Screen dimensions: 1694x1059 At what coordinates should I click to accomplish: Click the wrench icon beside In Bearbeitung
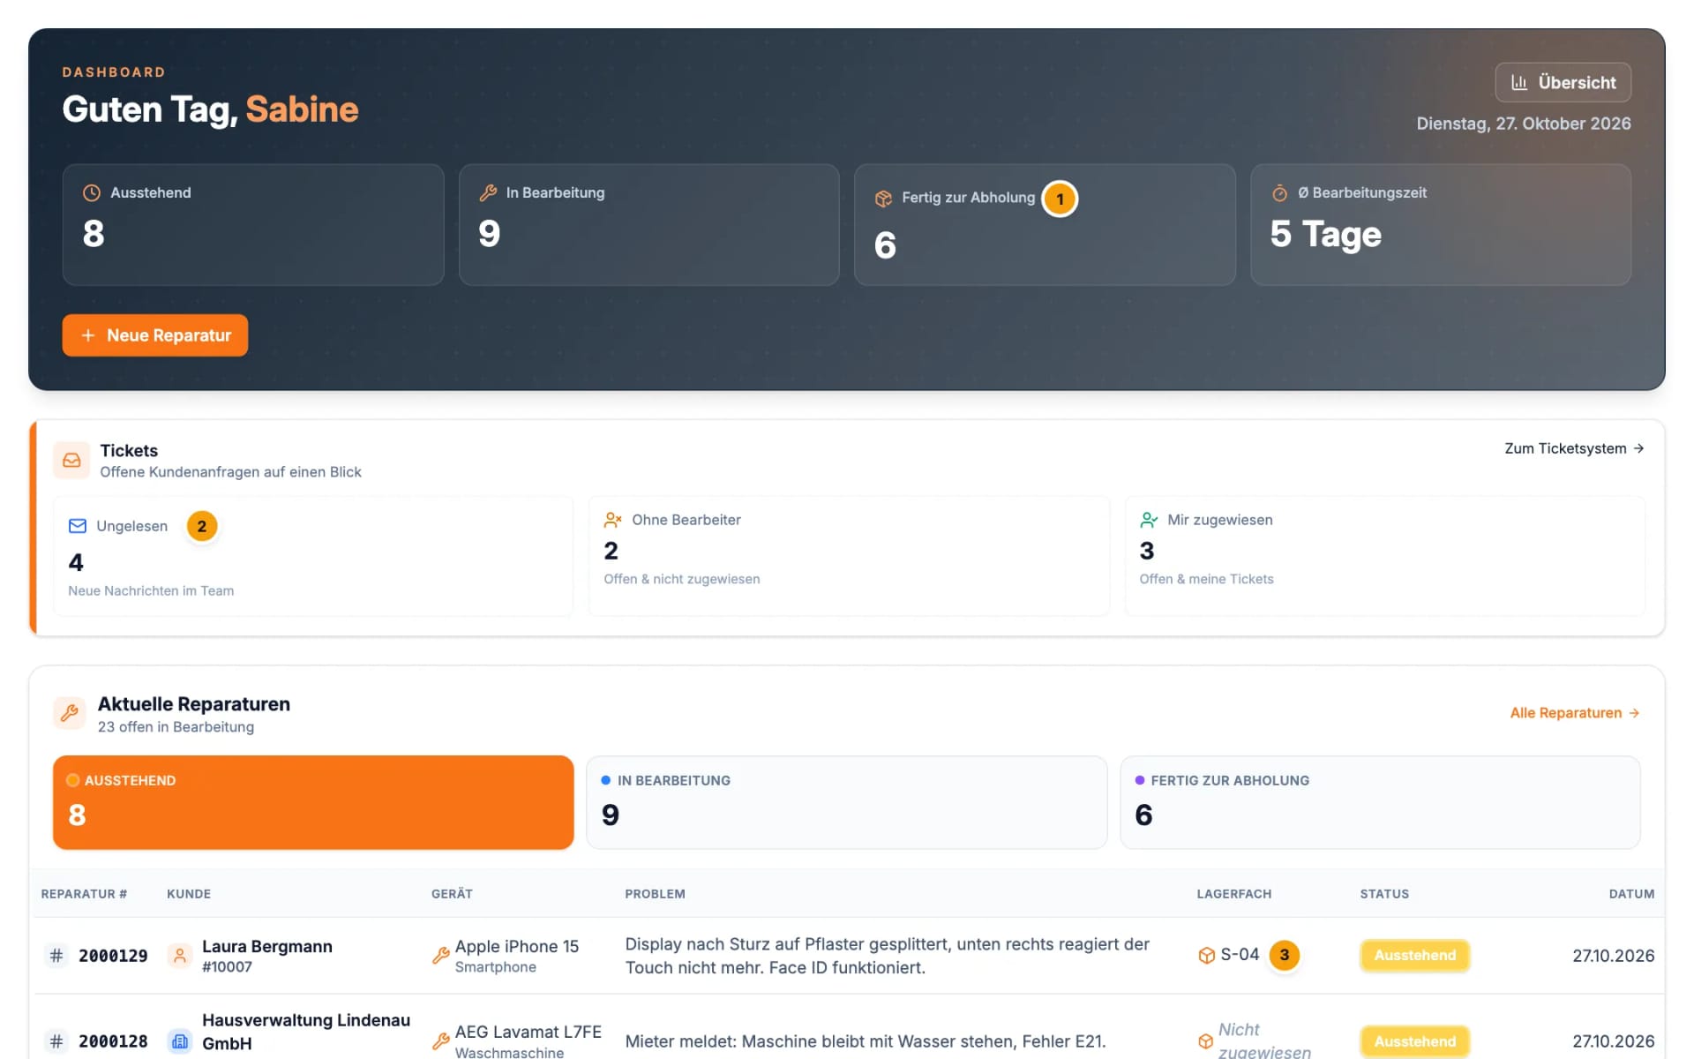(488, 192)
